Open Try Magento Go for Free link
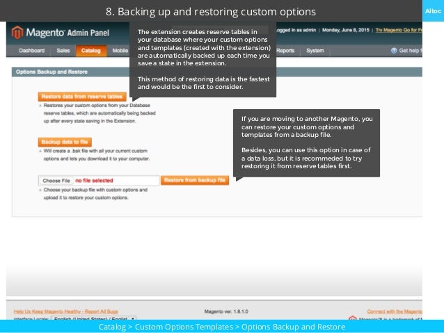This screenshot has width=444, height=333. coord(399,30)
